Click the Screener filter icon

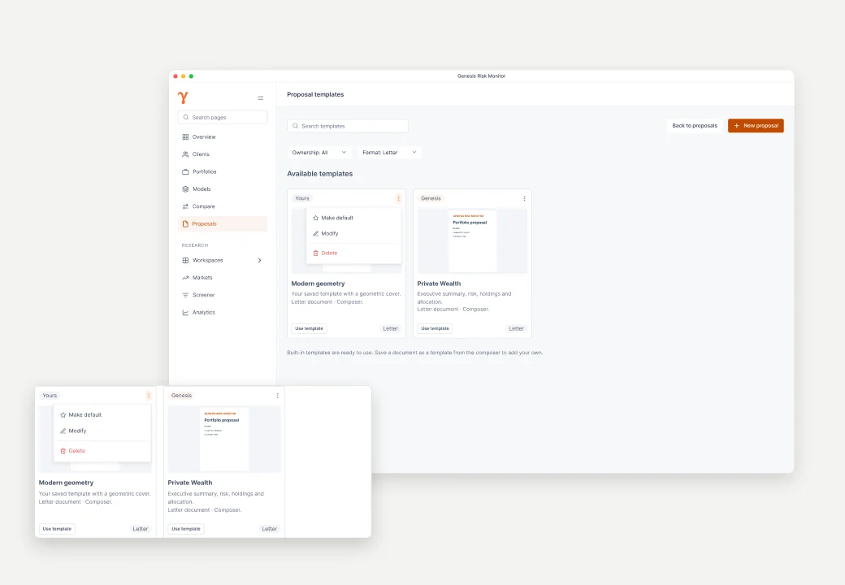(185, 295)
